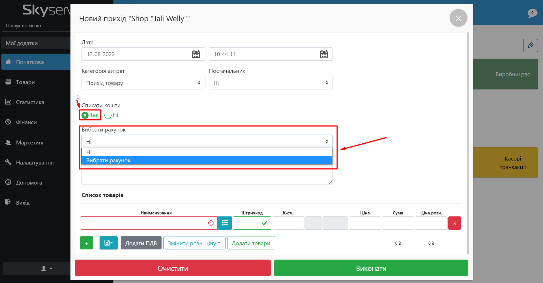Screen dimensions: 543x283
Task: Select the 'Ні' radio button
Action: [x=108, y=115]
